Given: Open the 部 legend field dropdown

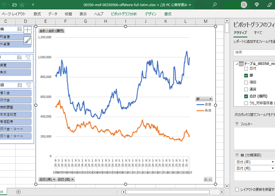Looking at the screenshot, I should [204, 99].
